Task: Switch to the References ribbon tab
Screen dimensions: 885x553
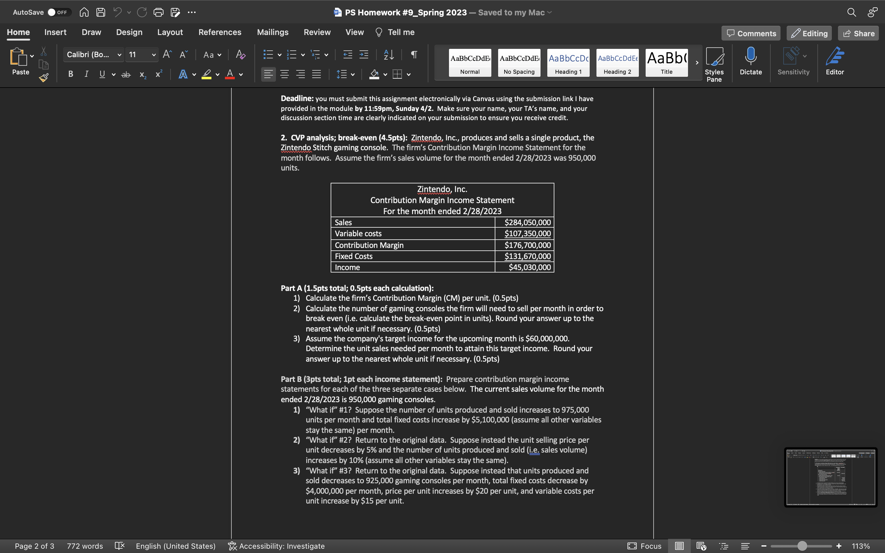Action: [220, 32]
